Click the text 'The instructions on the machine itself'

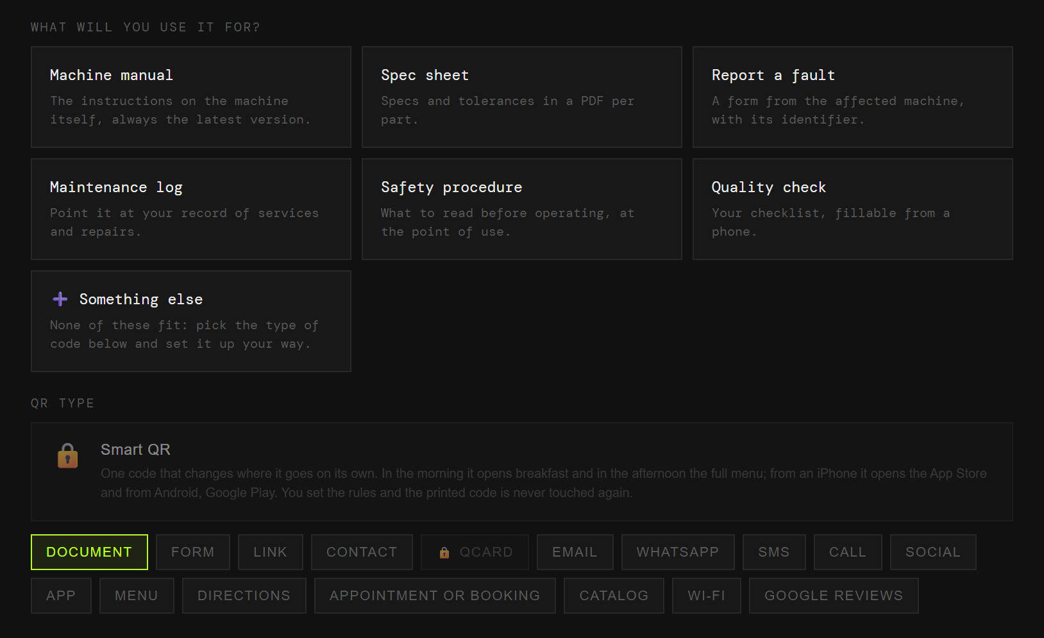click(x=169, y=110)
